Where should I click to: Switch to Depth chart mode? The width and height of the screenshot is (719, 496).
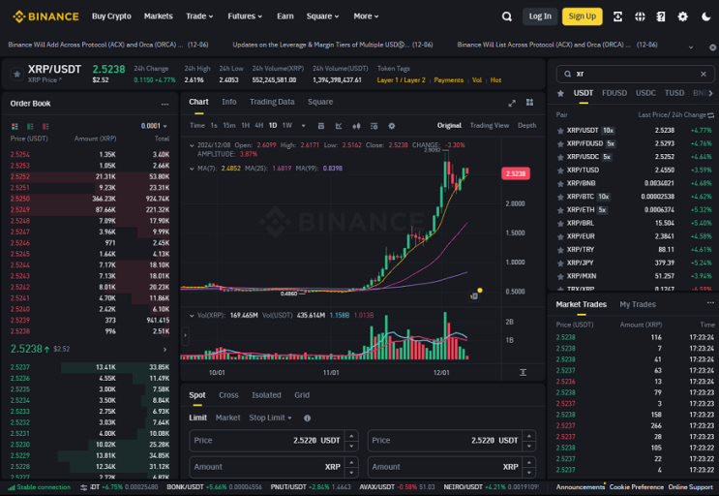pos(526,125)
